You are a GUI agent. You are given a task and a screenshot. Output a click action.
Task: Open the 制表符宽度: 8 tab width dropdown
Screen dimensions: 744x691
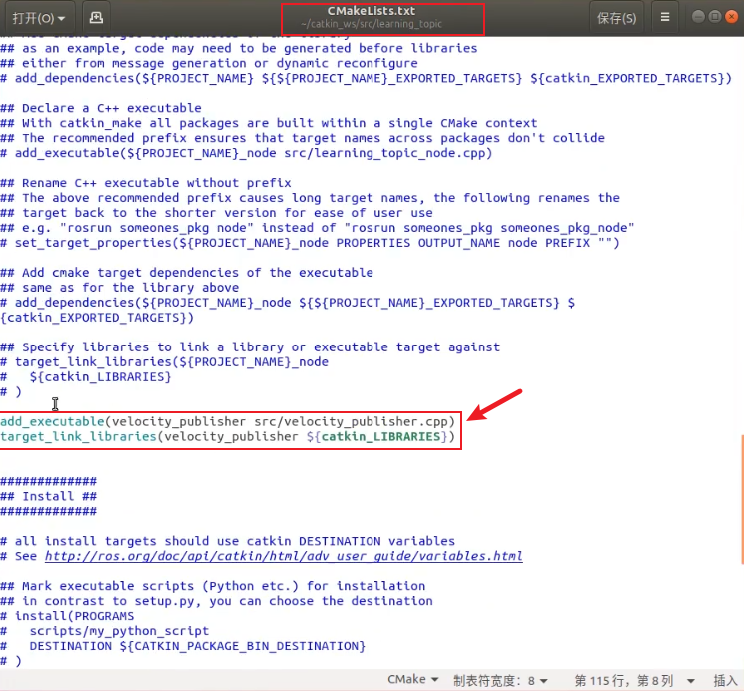click(500, 681)
